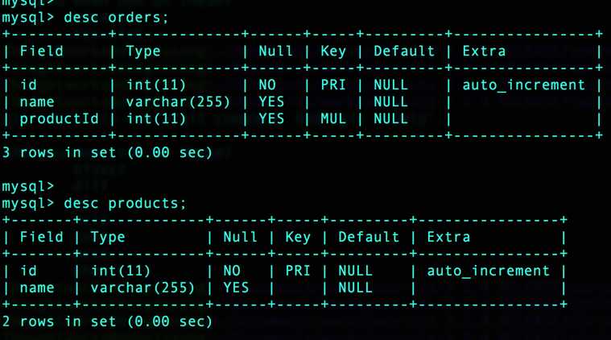Click varchar(255) type in orders table
Image resolution: width=611 pixels, height=340 pixels.
click(x=178, y=102)
